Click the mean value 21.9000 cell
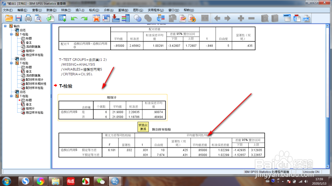Image resolution: width=332 pixels, height=186 pixels. (x=118, y=112)
